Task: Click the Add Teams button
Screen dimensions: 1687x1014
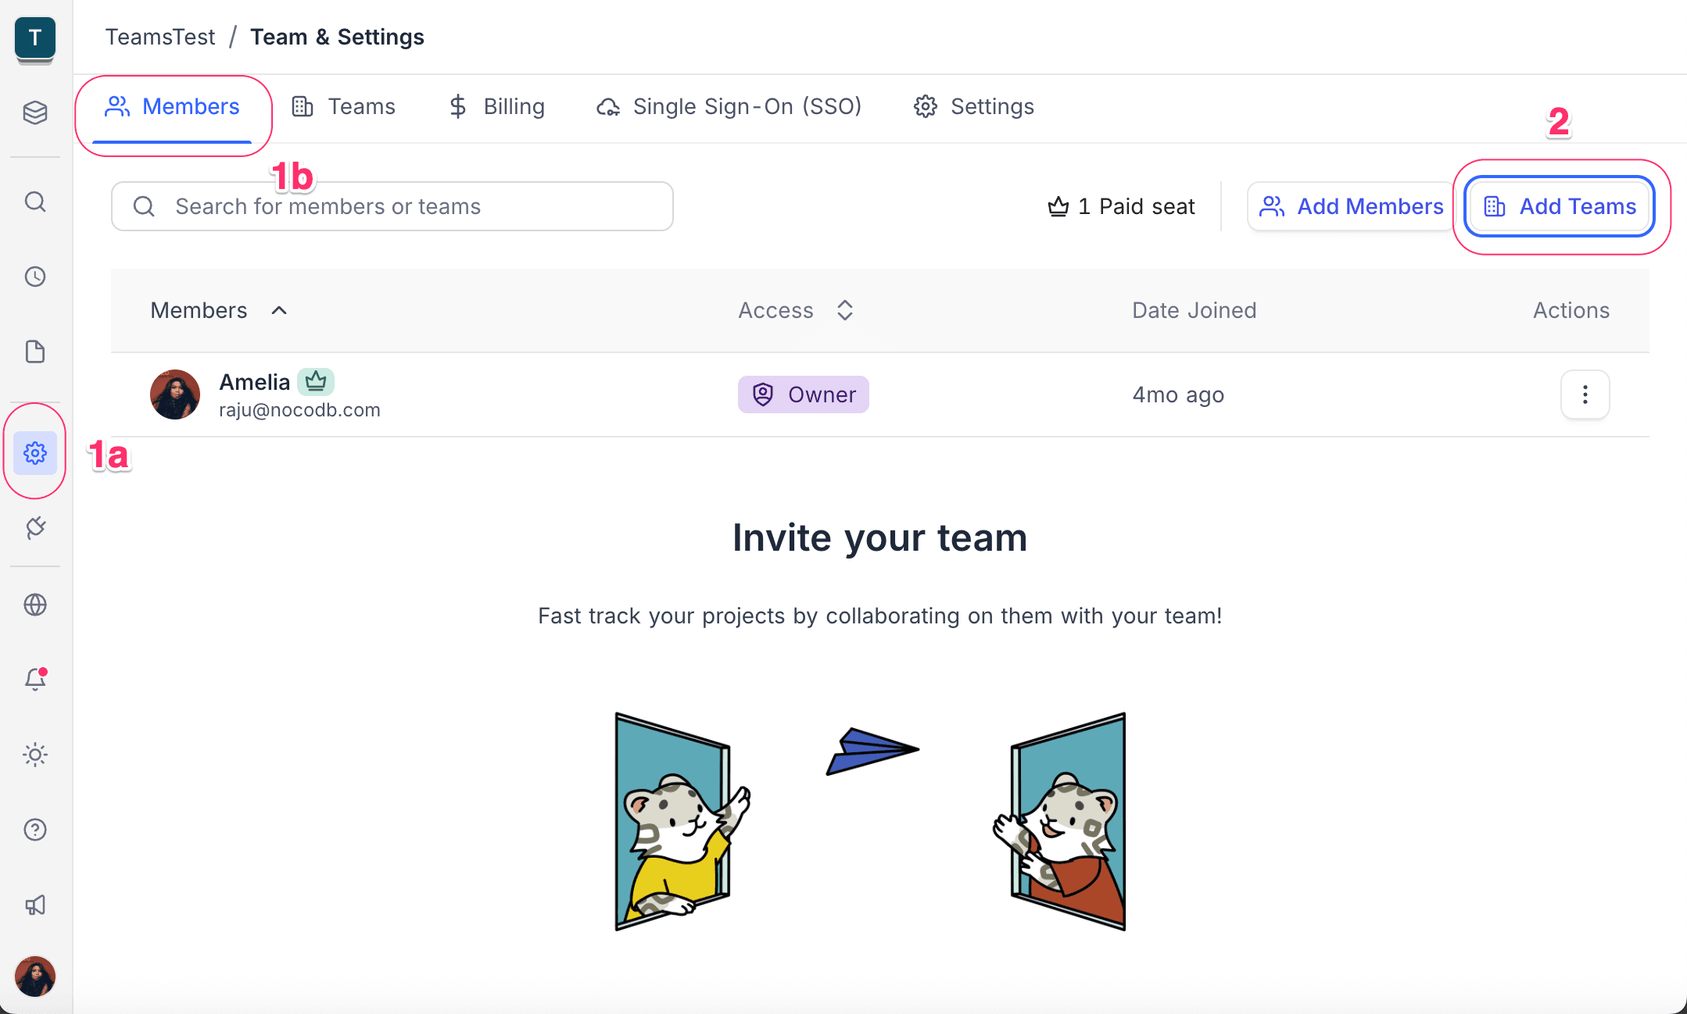Action: click(1560, 207)
